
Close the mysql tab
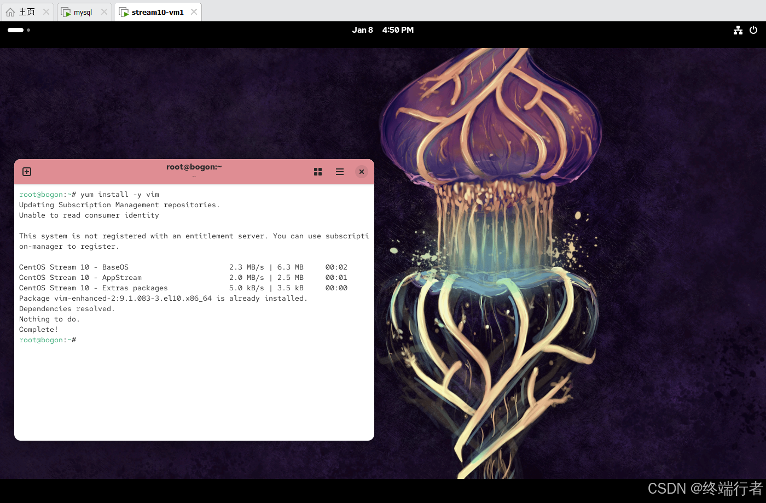click(x=104, y=12)
